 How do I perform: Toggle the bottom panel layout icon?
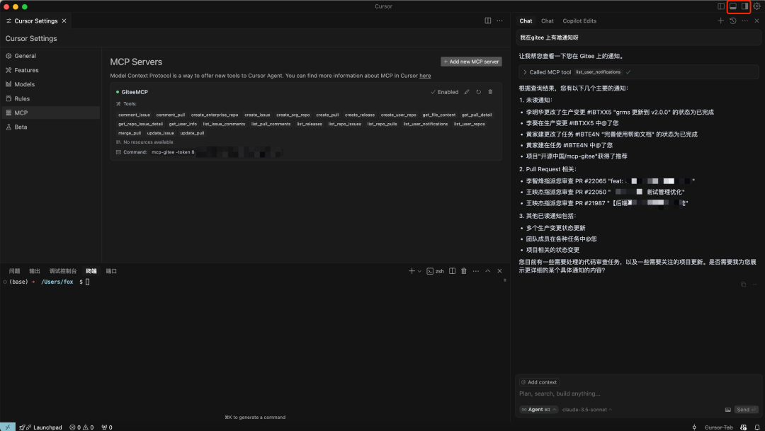coord(733,6)
